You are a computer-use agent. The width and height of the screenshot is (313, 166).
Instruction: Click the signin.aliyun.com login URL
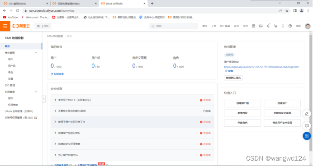261,67
